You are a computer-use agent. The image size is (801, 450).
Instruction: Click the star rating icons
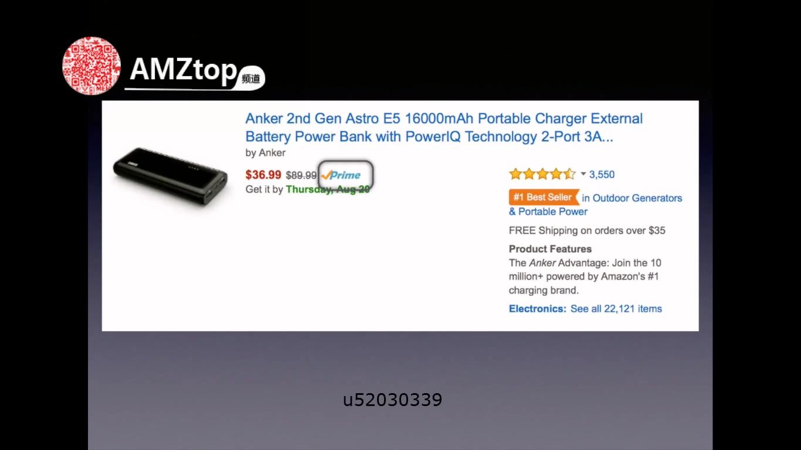(x=542, y=174)
